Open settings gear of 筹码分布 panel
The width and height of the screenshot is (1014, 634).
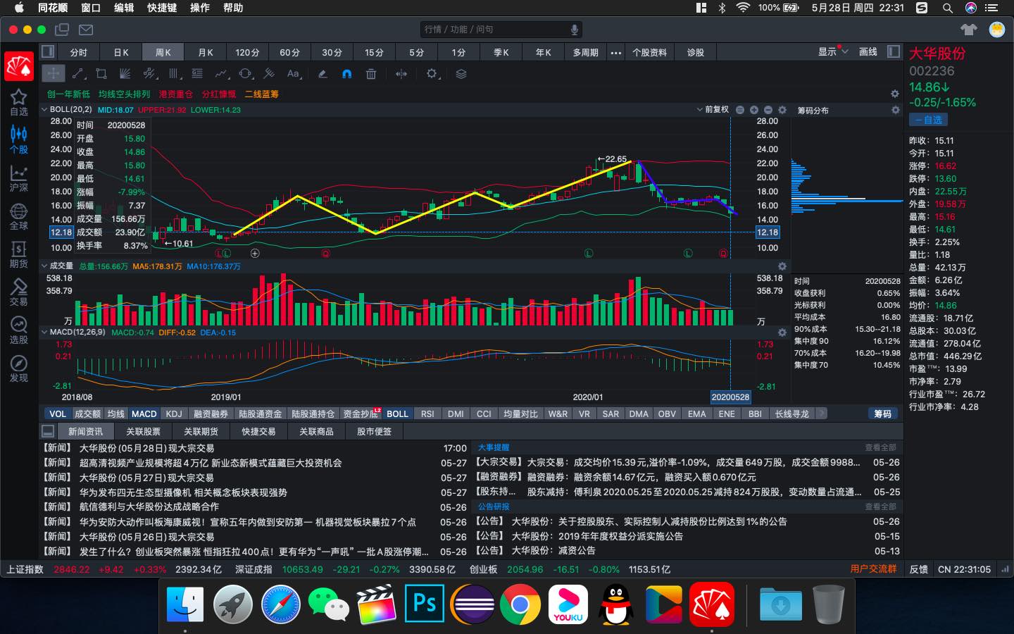(896, 110)
